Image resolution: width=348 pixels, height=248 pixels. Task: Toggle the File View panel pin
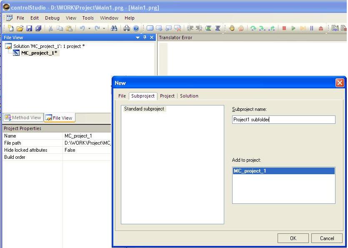[145, 38]
